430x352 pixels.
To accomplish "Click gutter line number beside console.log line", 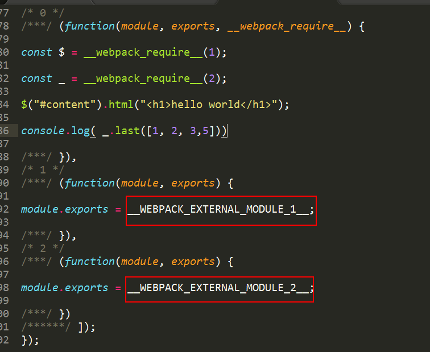I will pyautogui.click(x=5, y=131).
